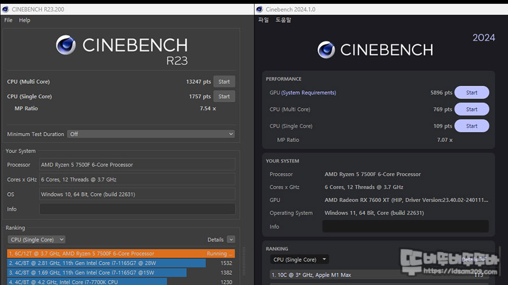This screenshot has width=508, height=285.
Task: Click the 2024 Operating System value Windows 11
Action: [x=374, y=213]
